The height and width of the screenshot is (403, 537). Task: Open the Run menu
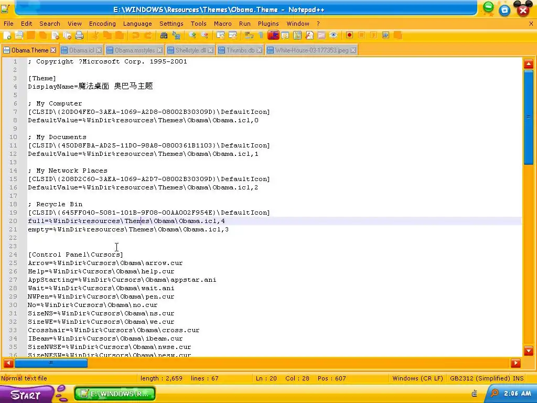tap(245, 24)
